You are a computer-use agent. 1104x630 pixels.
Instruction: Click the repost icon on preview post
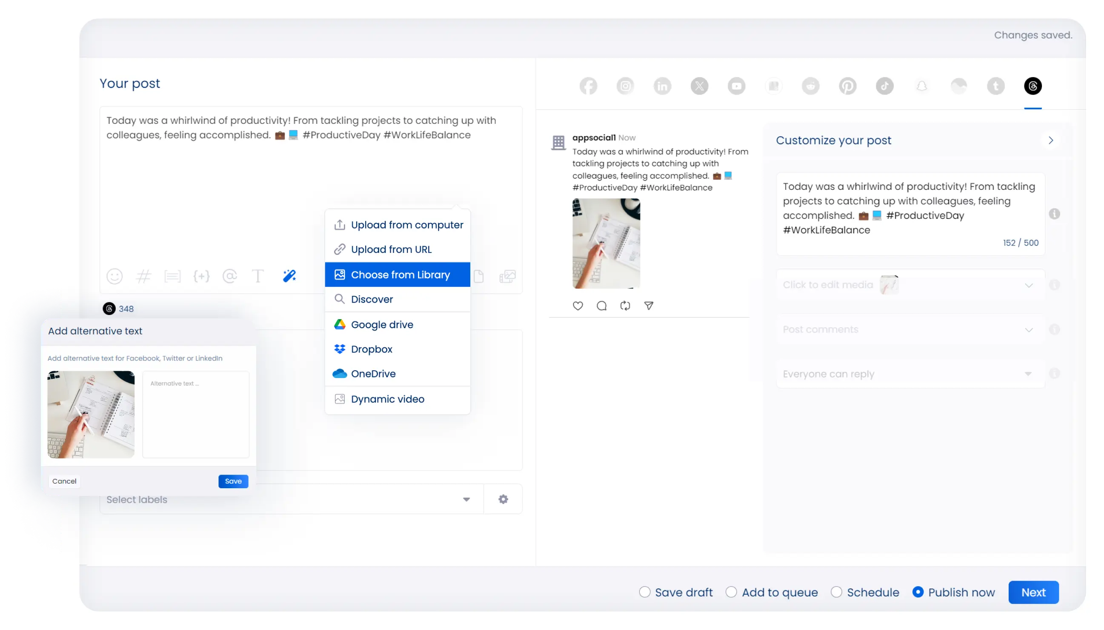[x=625, y=306]
